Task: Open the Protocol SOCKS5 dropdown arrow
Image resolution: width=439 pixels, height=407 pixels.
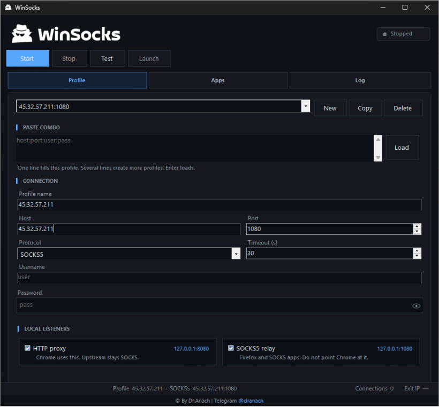Action: click(x=236, y=254)
